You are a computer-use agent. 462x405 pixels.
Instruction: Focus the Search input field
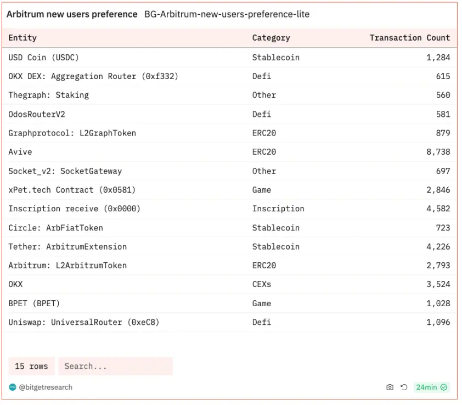pos(115,366)
